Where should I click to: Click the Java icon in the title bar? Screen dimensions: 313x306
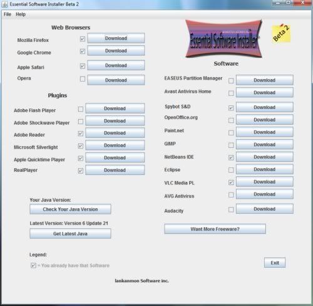(5, 4)
